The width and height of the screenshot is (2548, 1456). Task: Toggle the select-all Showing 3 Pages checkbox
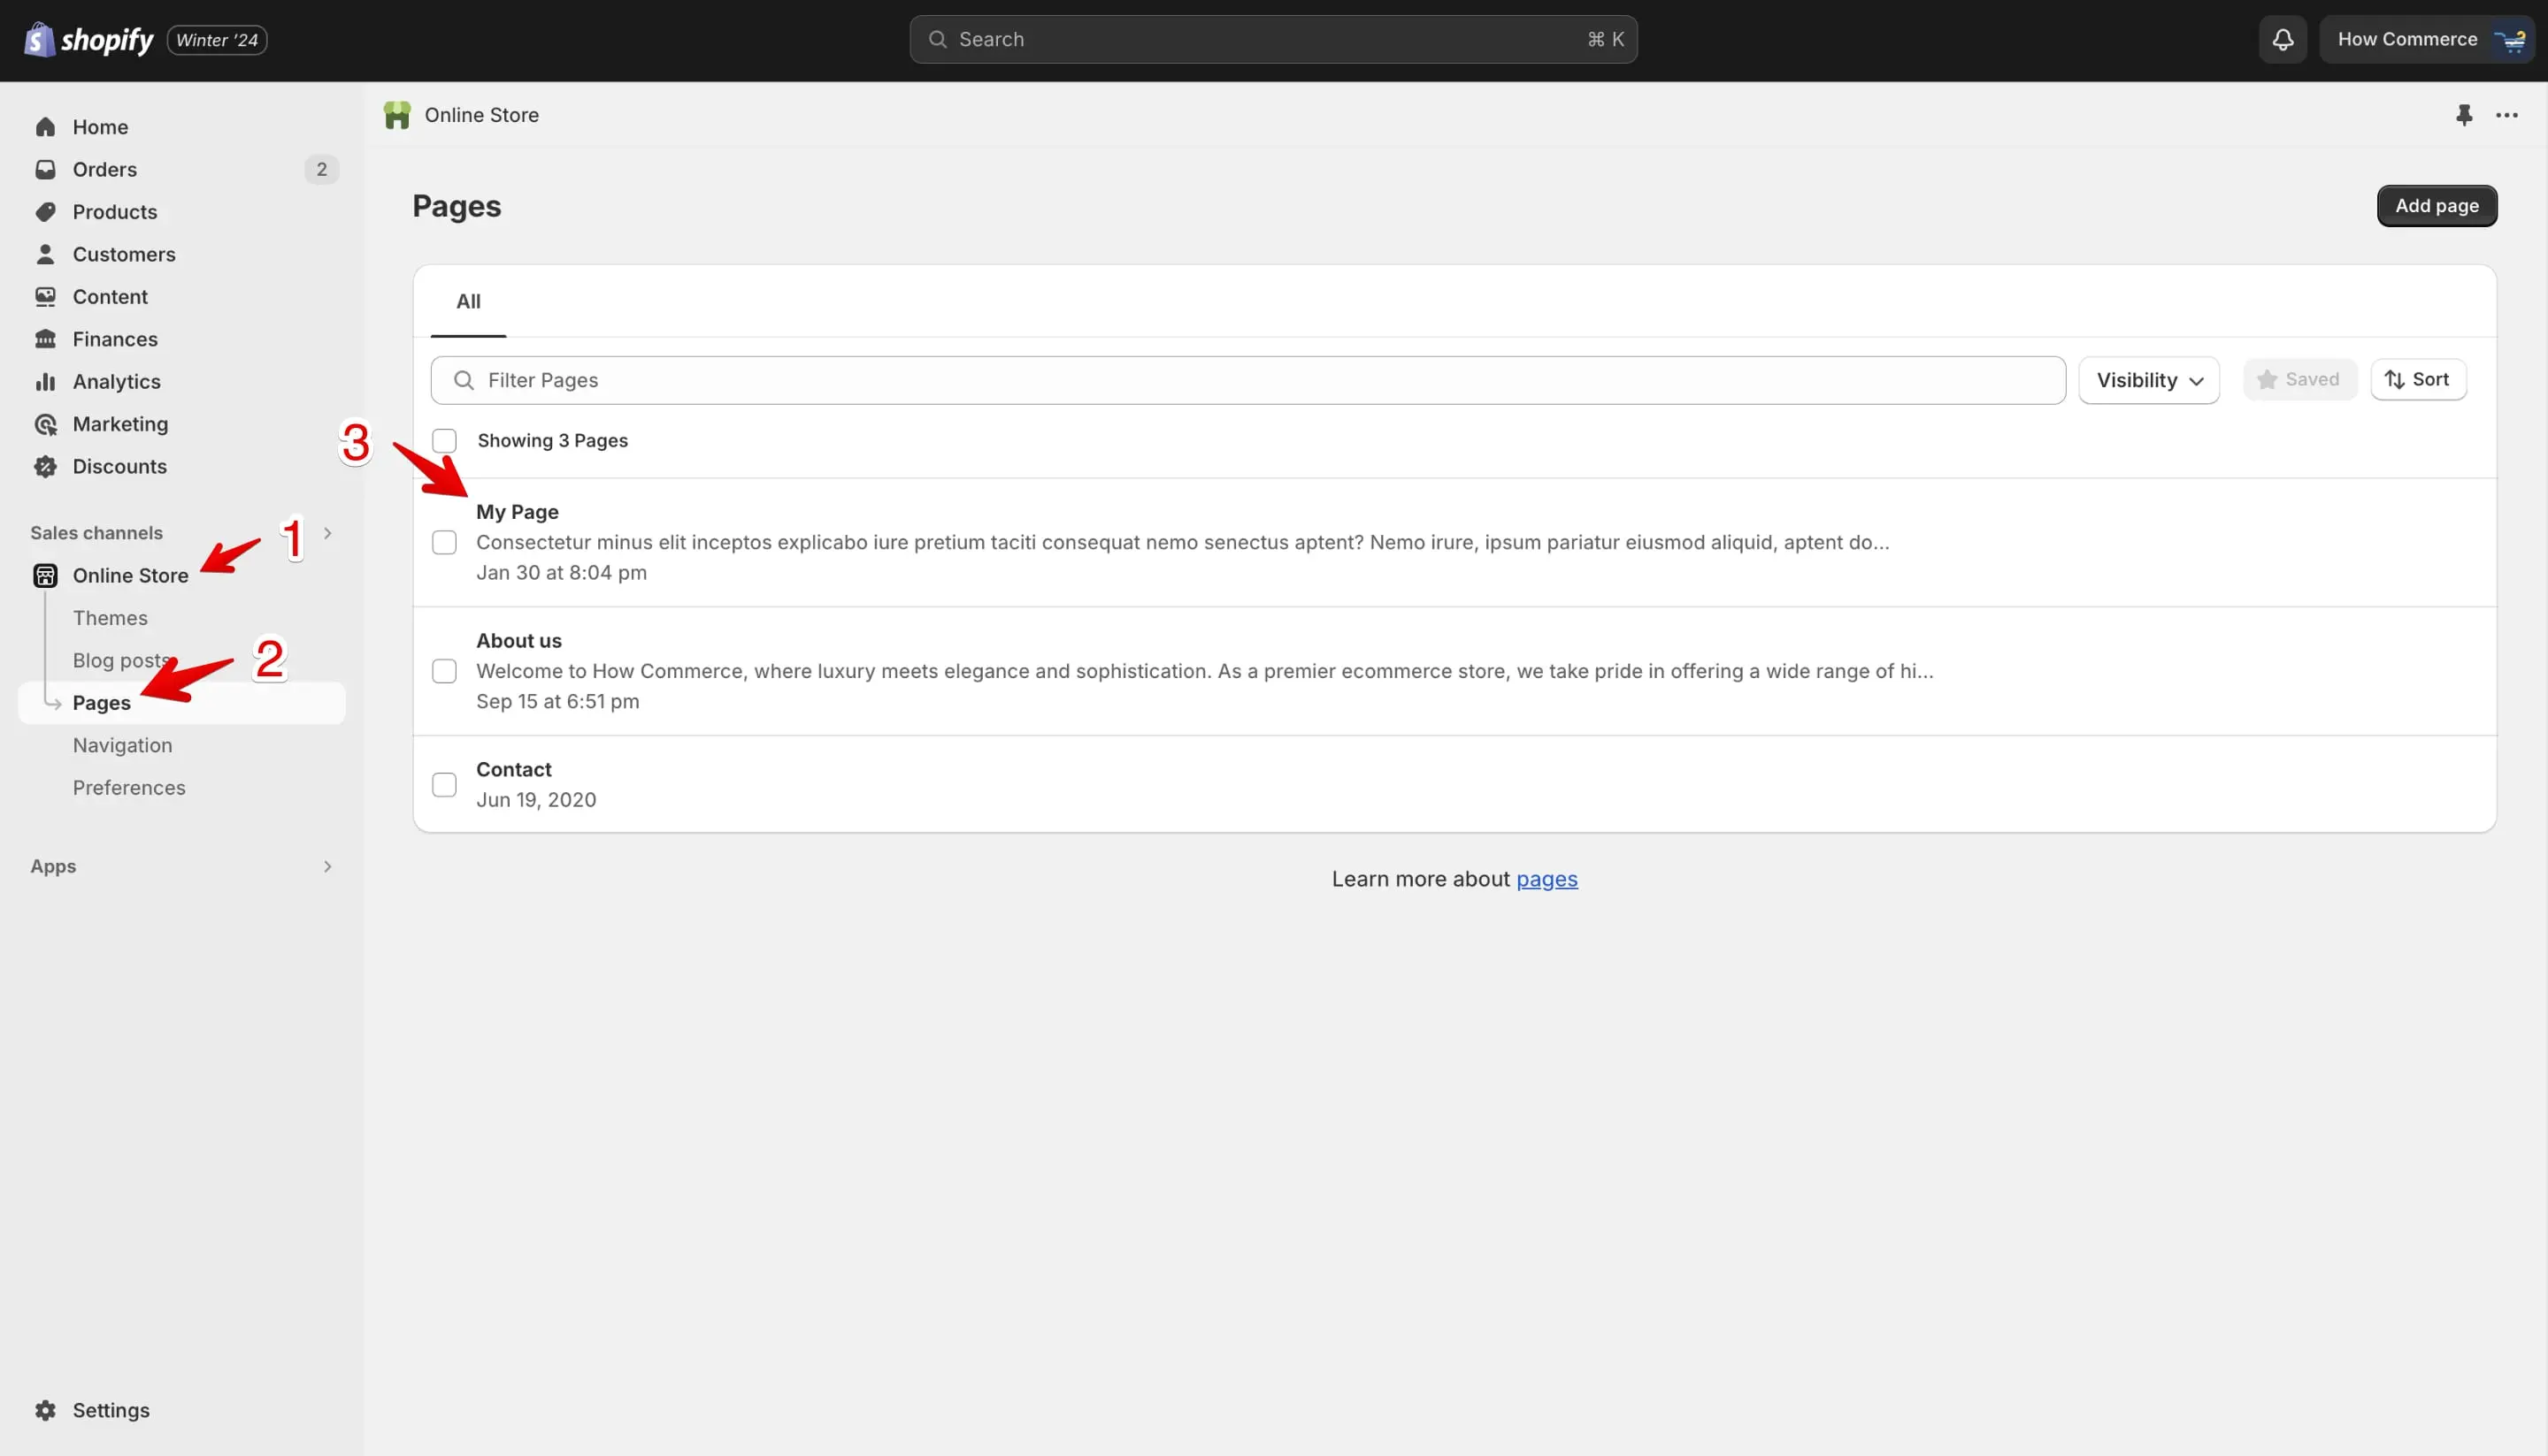coord(444,441)
